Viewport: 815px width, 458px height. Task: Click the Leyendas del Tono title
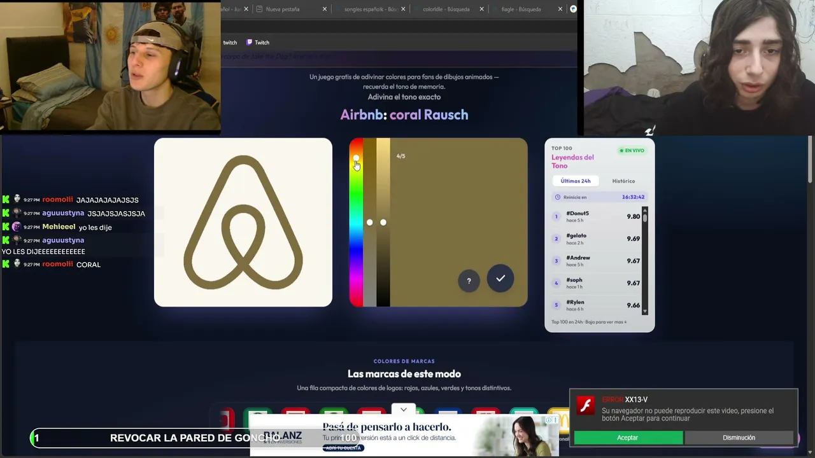[x=573, y=162]
